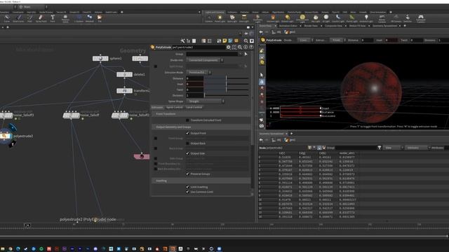The image size is (449, 252).
Task: Collapse the Front Transform section
Action: click(x=201, y=113)
